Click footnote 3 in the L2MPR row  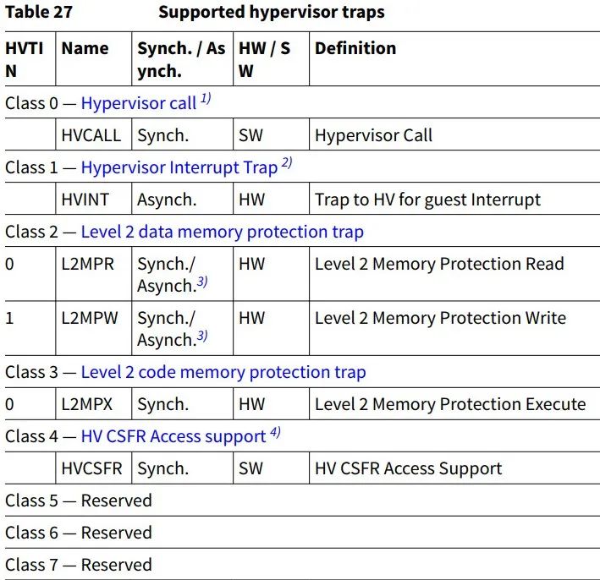(x=202, y=282)
